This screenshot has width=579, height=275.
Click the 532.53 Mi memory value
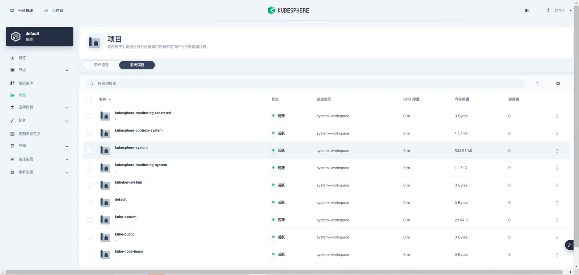tap(463, 151)
